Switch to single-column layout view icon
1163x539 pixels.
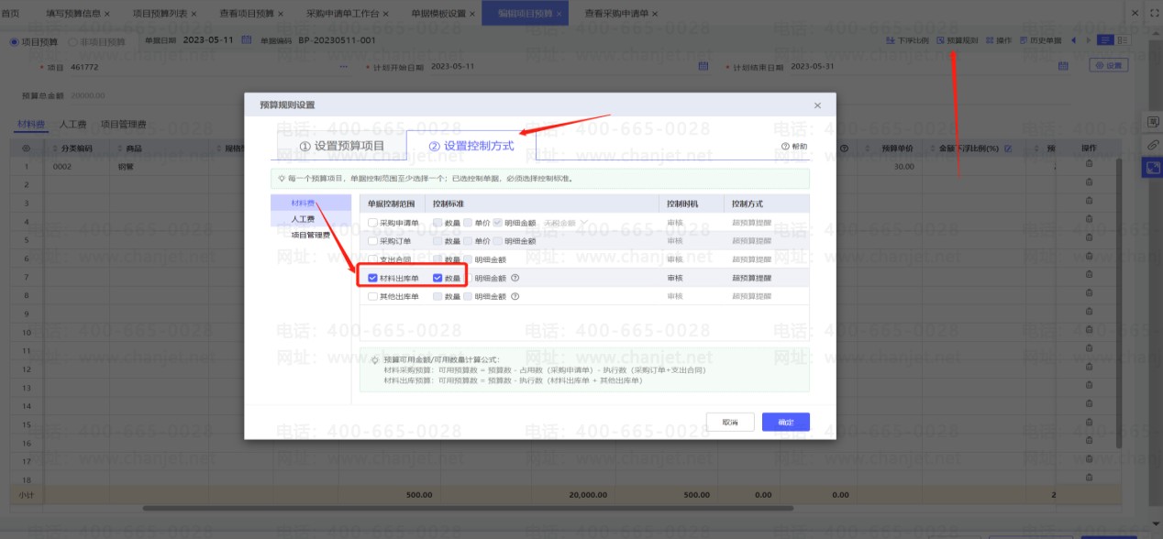[1105, 40]
